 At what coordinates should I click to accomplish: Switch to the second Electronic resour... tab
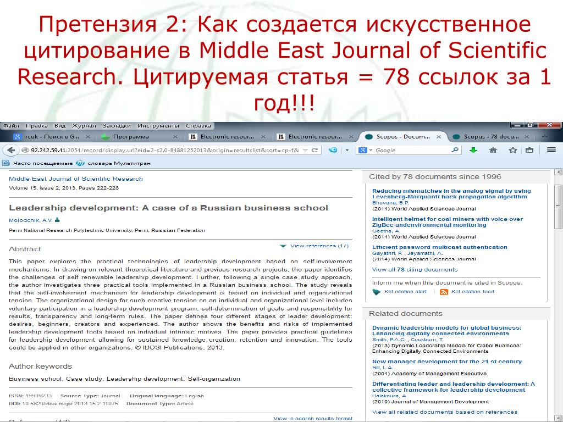(315, 137)
